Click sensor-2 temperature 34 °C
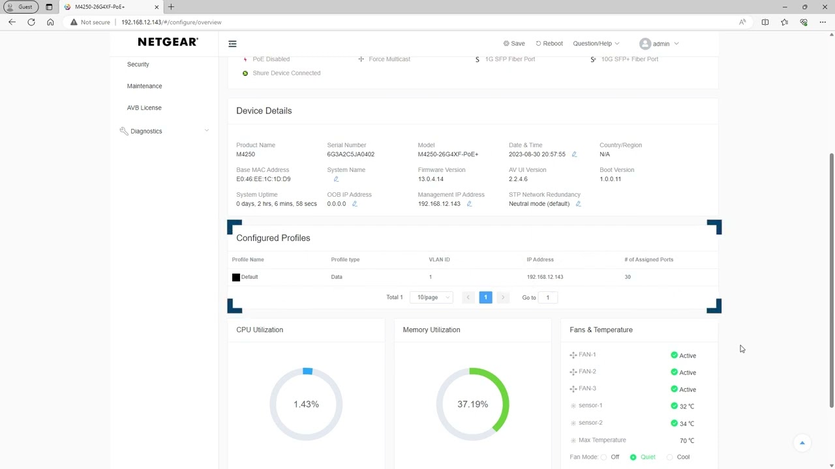Screen dimensions: 835x469 [x=686, y=423]
